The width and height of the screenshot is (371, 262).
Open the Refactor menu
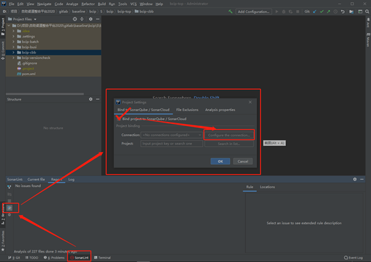[x=88, y=4]
